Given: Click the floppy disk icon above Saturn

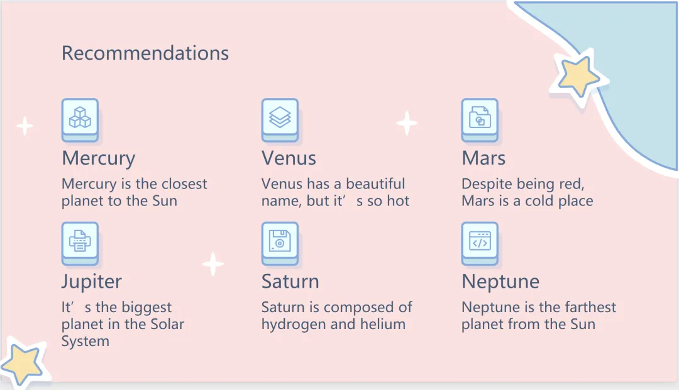Looking at the screenshot, I should coord(280,241).
